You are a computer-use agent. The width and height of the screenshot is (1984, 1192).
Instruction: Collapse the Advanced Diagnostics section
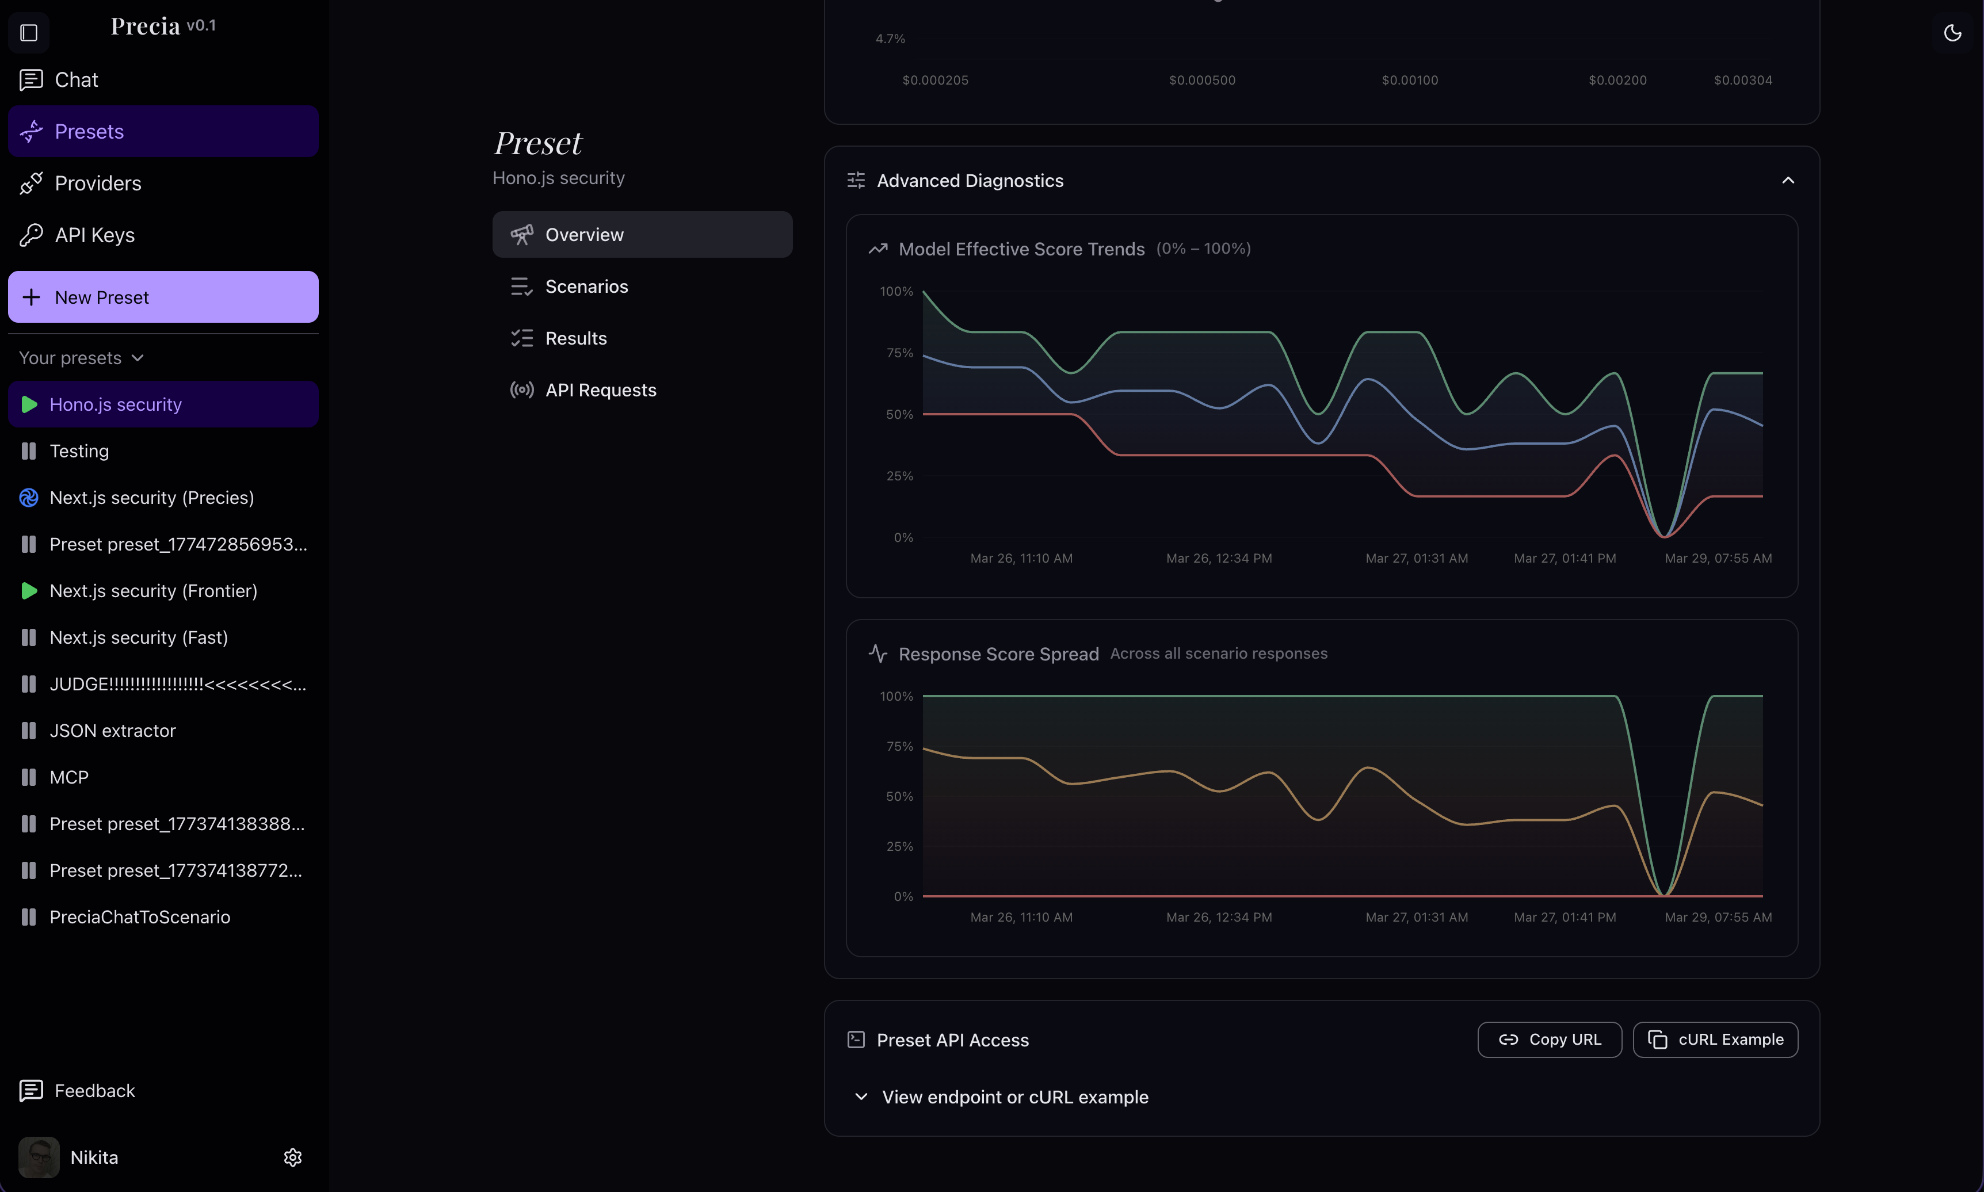pos(1788,181)
